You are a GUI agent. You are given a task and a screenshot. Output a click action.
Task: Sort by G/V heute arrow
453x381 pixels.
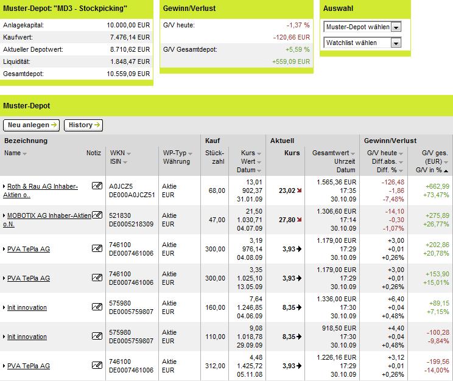pyautogui.click(x=401, y=153)
